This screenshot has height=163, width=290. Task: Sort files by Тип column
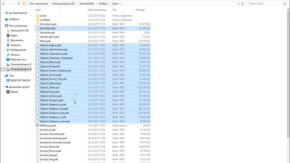(115, 10)
